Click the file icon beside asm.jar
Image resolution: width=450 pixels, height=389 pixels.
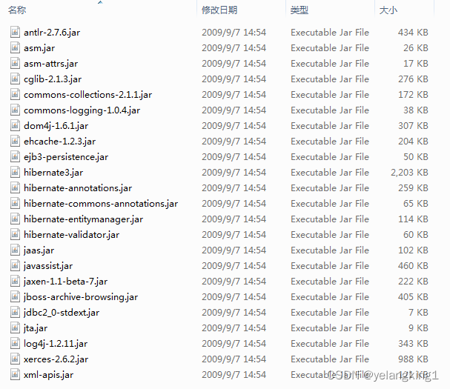click(x=15, y=47)
